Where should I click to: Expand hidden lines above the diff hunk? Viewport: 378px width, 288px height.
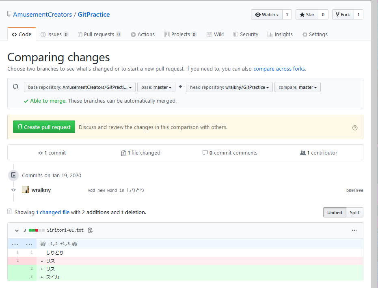point(22,244)
